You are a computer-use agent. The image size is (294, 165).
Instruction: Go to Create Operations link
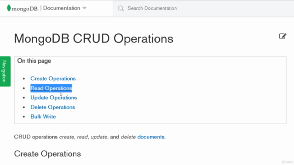coord(53,78)
